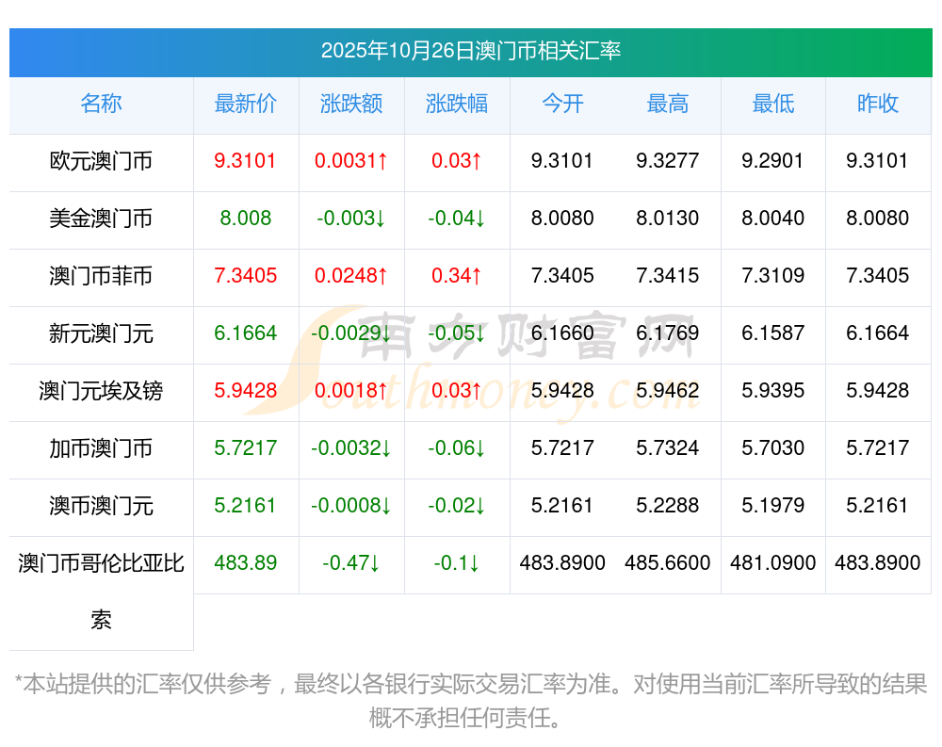
Task: Click the high value 9.3277
Action: [668, 161]
